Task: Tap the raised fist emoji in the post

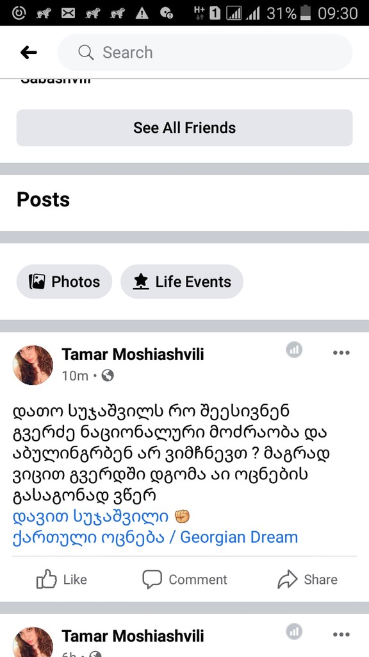Action: coord(182,516)
